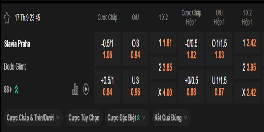Viewport: 264px width, 132px height.
Task: Open Cược Chấp & Trên/Dưới dropdown
Action: point(33,117)
